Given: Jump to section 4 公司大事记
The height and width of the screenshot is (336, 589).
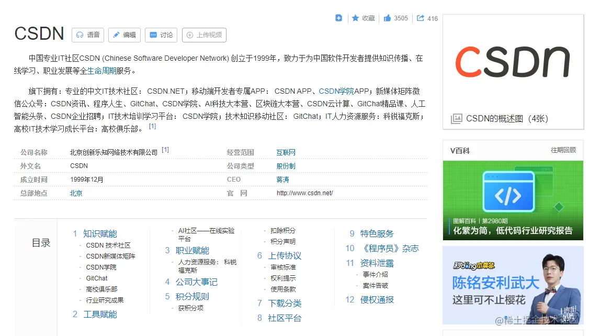Looking at the screenshot, I should coord(197,282).
